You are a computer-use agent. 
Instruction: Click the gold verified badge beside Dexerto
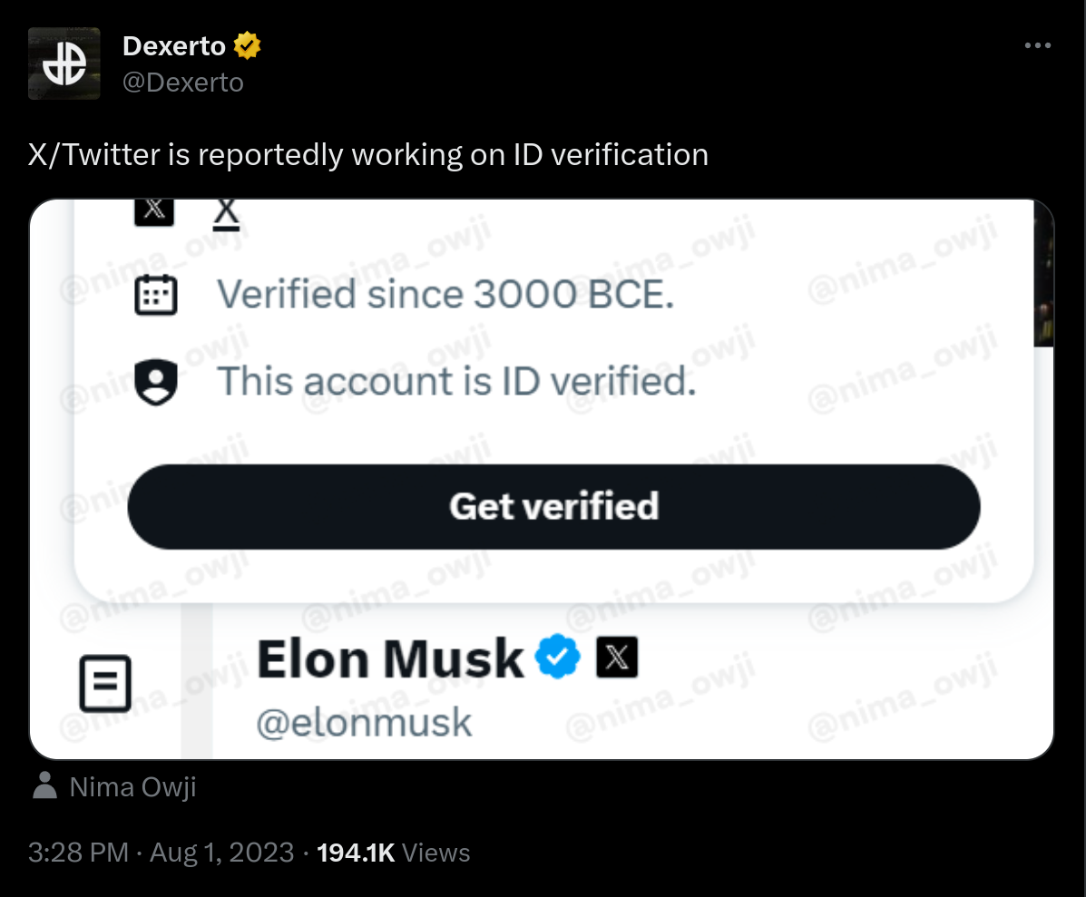(x=247, y=45)
